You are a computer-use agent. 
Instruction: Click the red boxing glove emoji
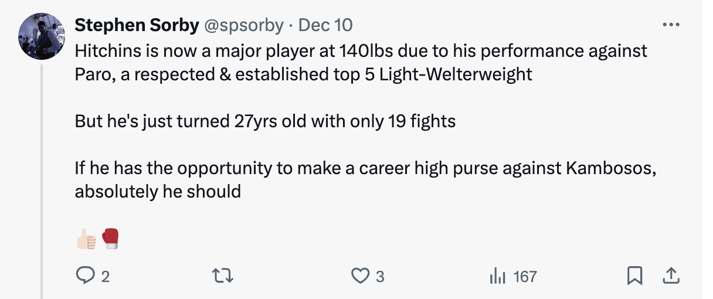110,239
